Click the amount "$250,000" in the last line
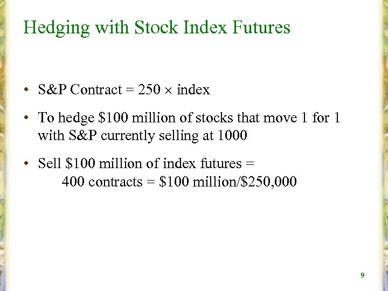This screenshot has height=291, width=388. point(269,182)
